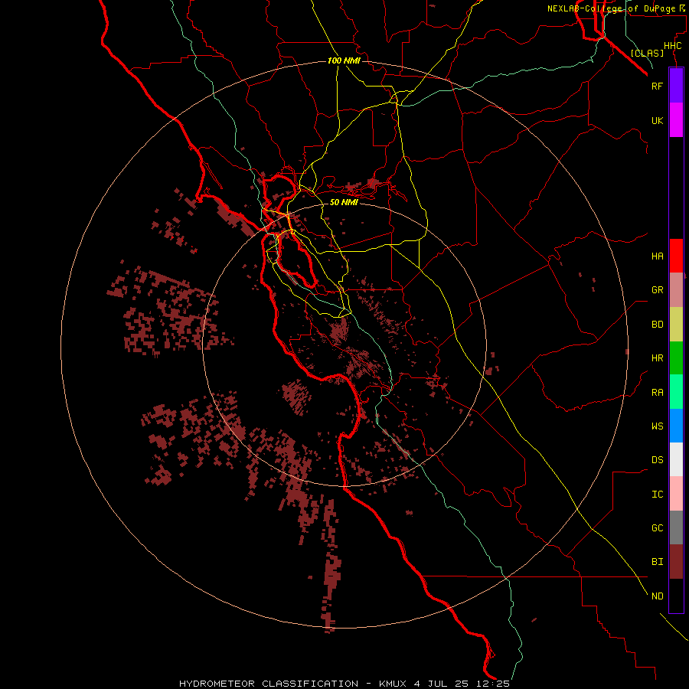The width and height of the screenshot is (689, 689).
Task: Click the HHC product code text
Action: 673,46
